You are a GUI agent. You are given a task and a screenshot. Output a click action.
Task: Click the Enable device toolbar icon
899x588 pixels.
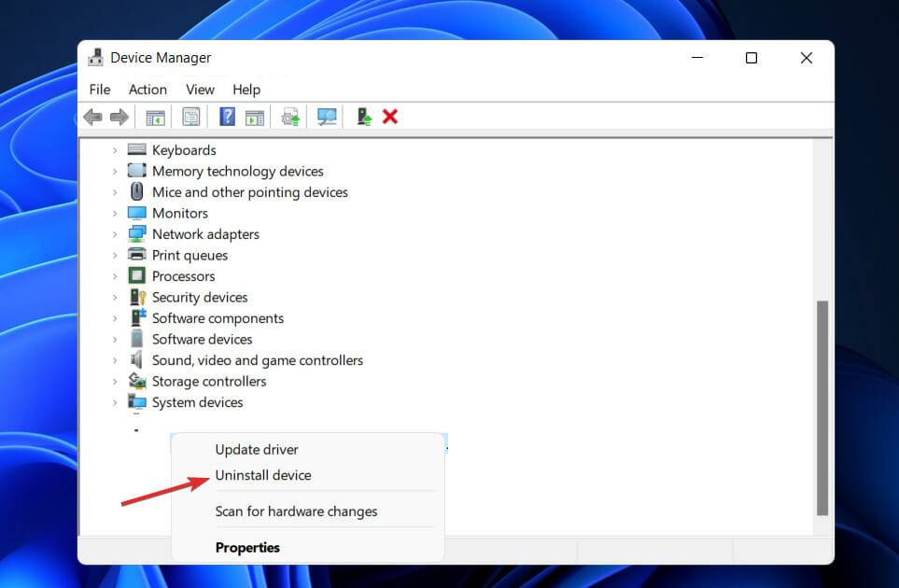click(x=363, y=117)
